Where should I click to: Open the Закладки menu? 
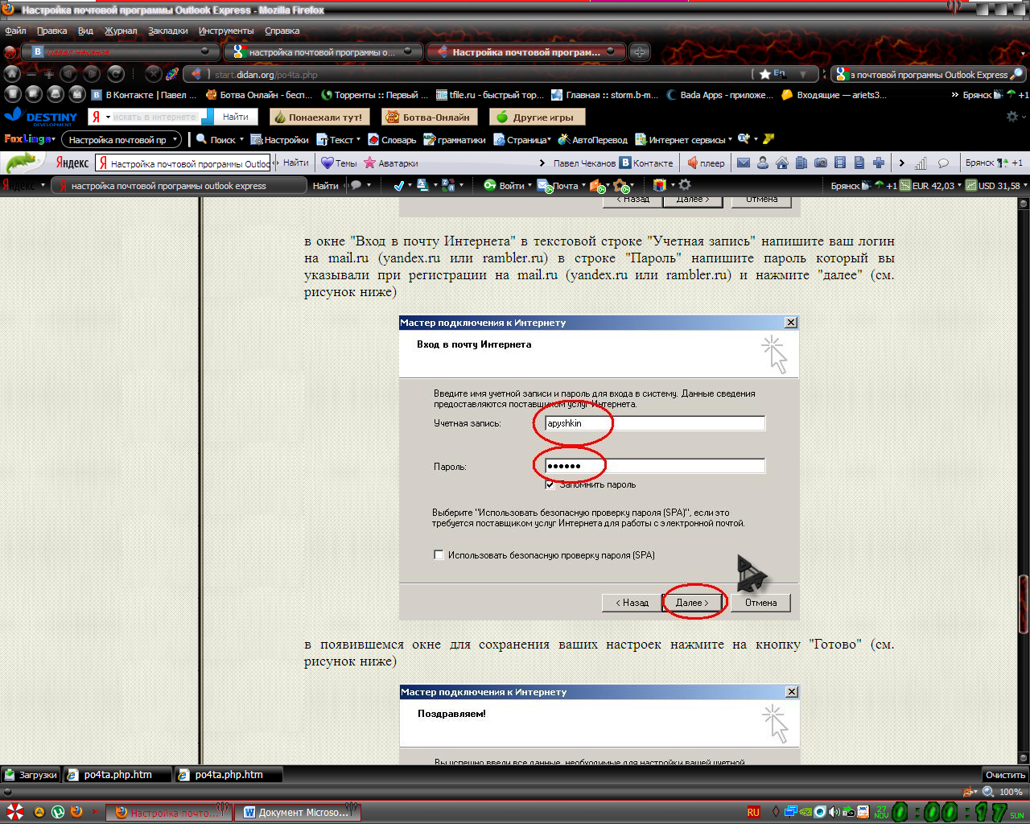click(167, 31)
